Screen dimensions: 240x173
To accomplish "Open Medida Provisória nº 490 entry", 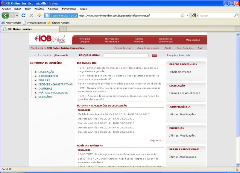I will click(113, 114).
